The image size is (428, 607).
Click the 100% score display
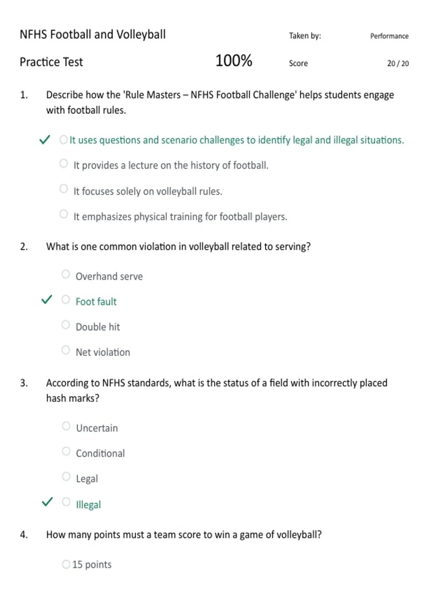point(234,61)
